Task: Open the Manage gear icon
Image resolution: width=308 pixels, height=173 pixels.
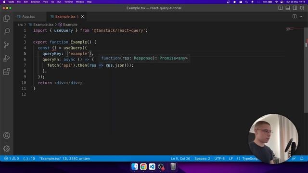Action: coord(6,148)
